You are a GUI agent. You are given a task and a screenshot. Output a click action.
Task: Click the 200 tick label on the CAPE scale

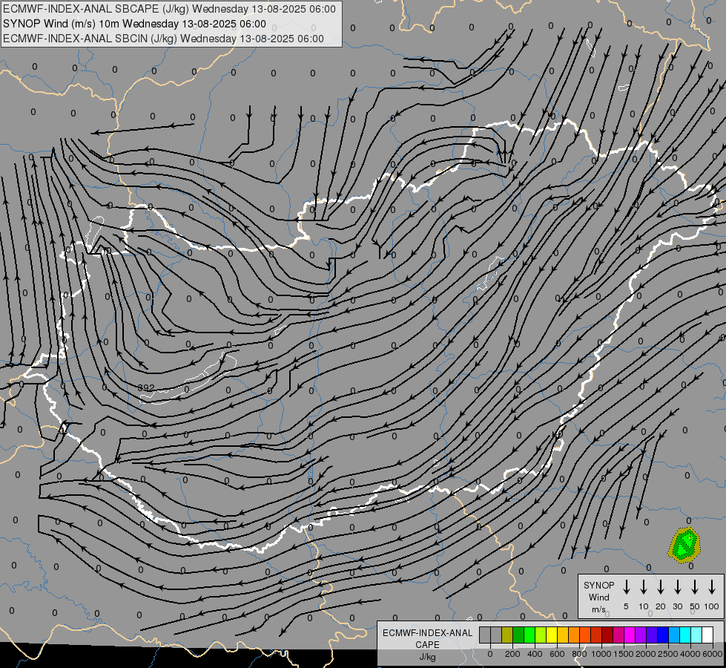[x=512, y=654]
